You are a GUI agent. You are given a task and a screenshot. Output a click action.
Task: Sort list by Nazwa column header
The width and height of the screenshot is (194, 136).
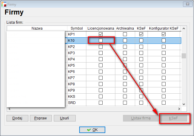tap(37, 28)
